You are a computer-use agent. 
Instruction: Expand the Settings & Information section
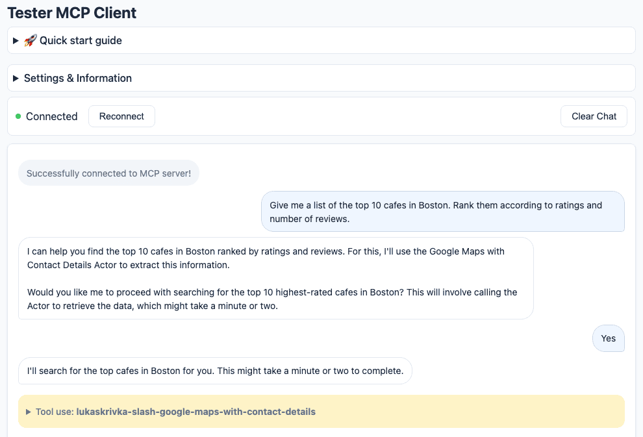[x=77, y=78]
